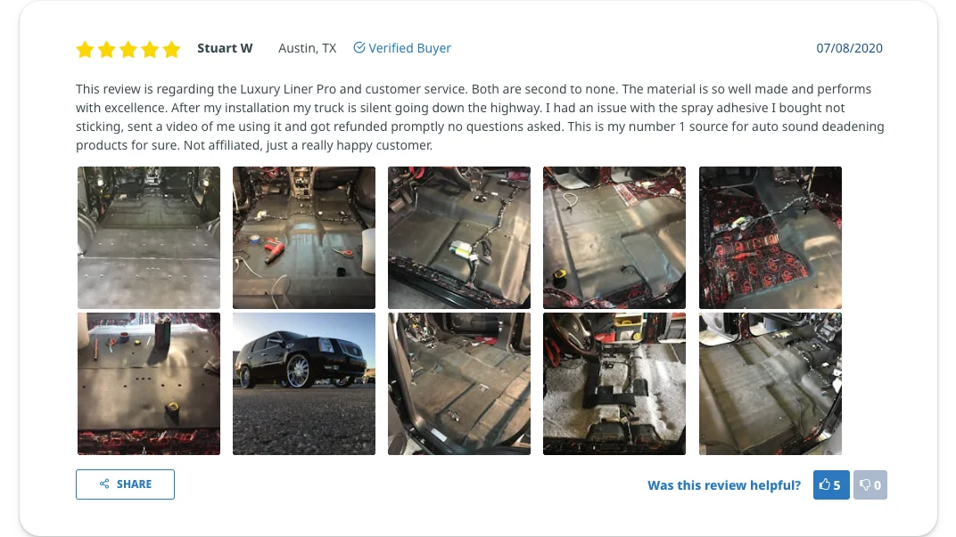Open the third photo in top row
This screenshot has height=537, width=956.
(x=459, y=238)
